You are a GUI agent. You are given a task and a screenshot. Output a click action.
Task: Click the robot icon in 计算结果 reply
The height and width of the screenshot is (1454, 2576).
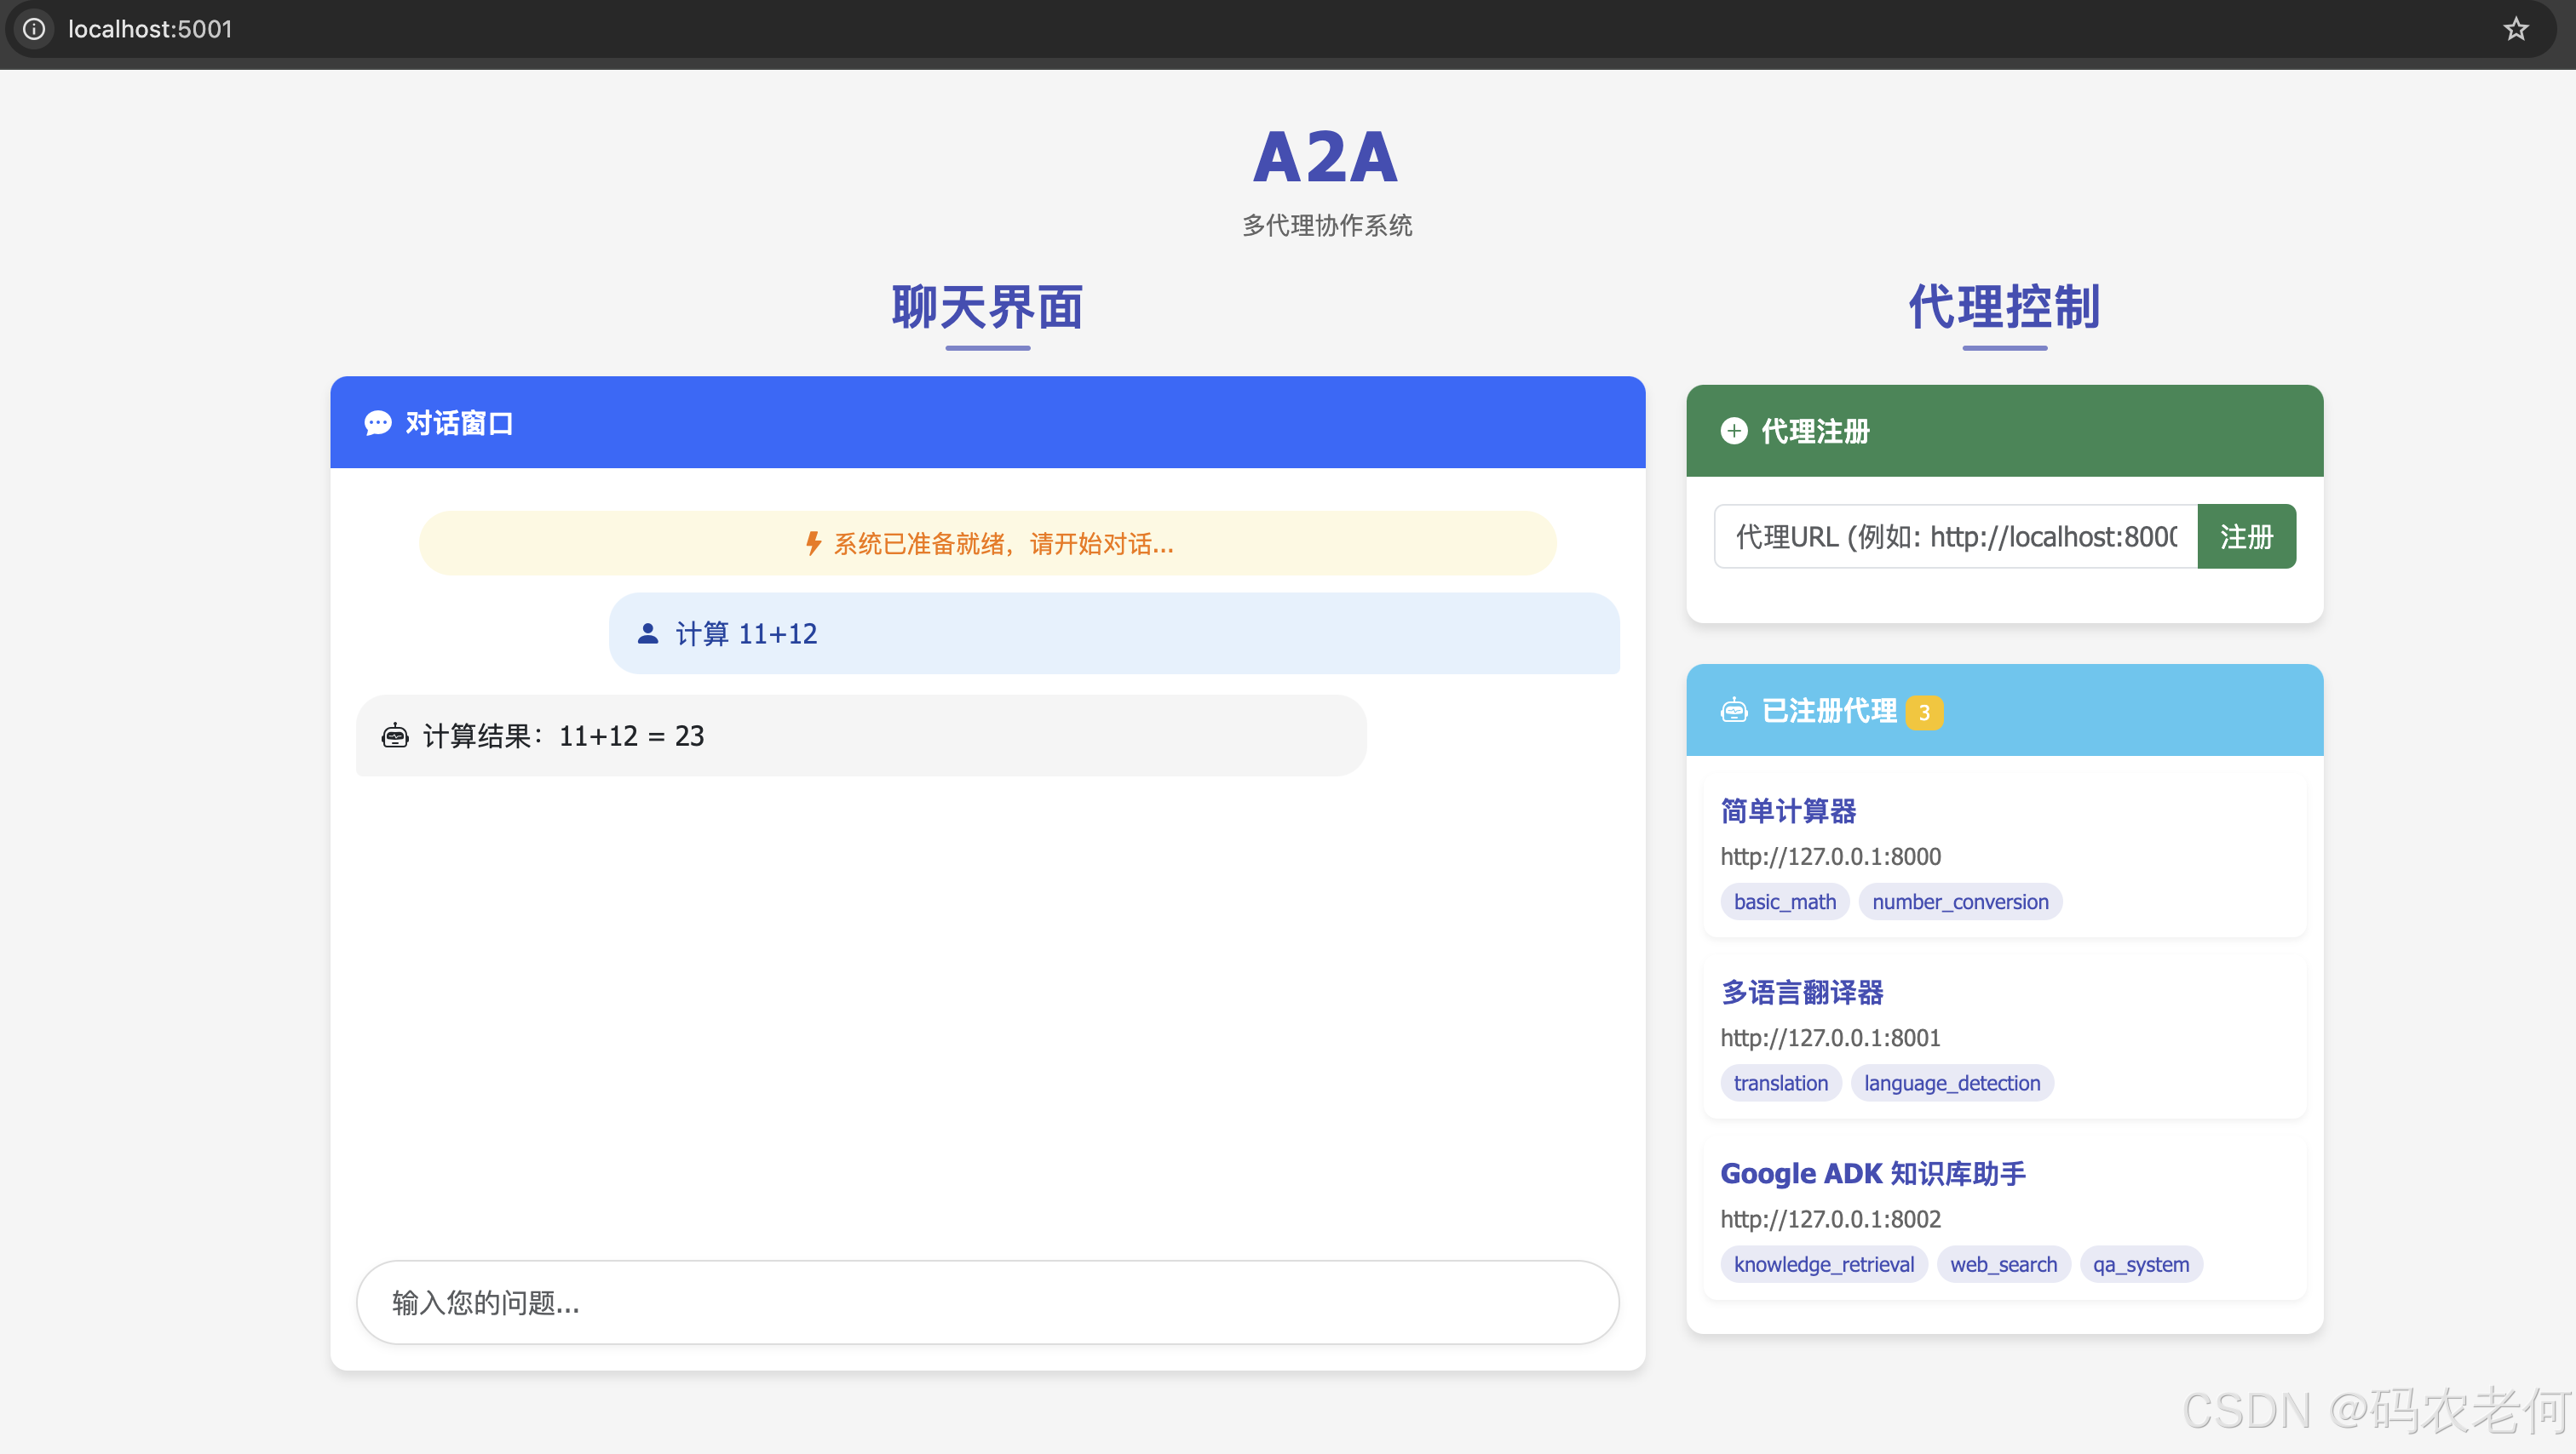[395, 736]
